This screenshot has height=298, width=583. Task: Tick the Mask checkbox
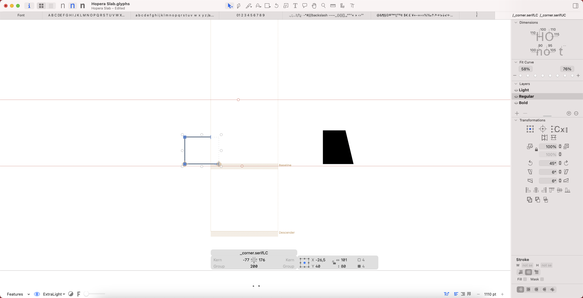click(x=542, y=279)
